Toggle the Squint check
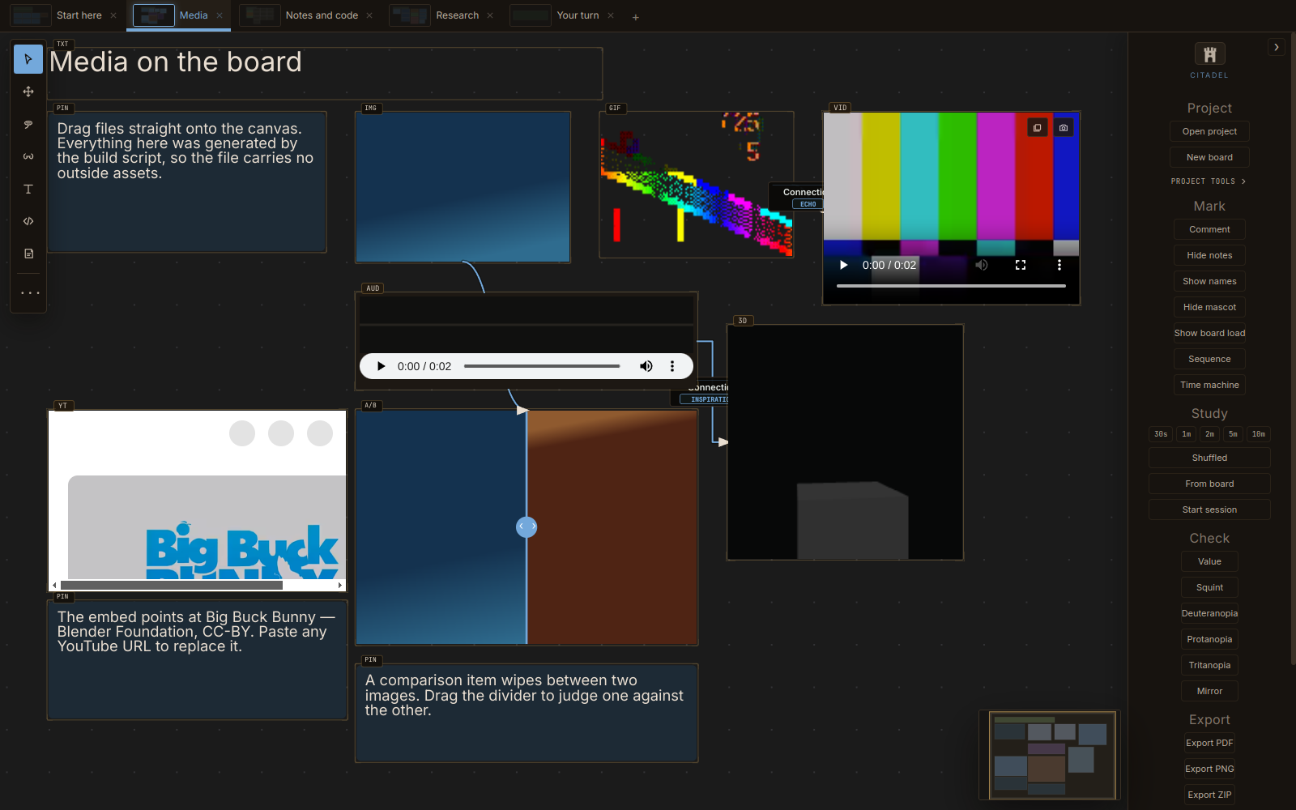This screenshot has width=1296, height=810. [1209, 587]
